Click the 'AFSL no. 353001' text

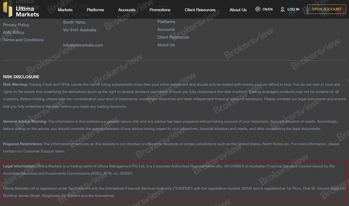(118, 174)
